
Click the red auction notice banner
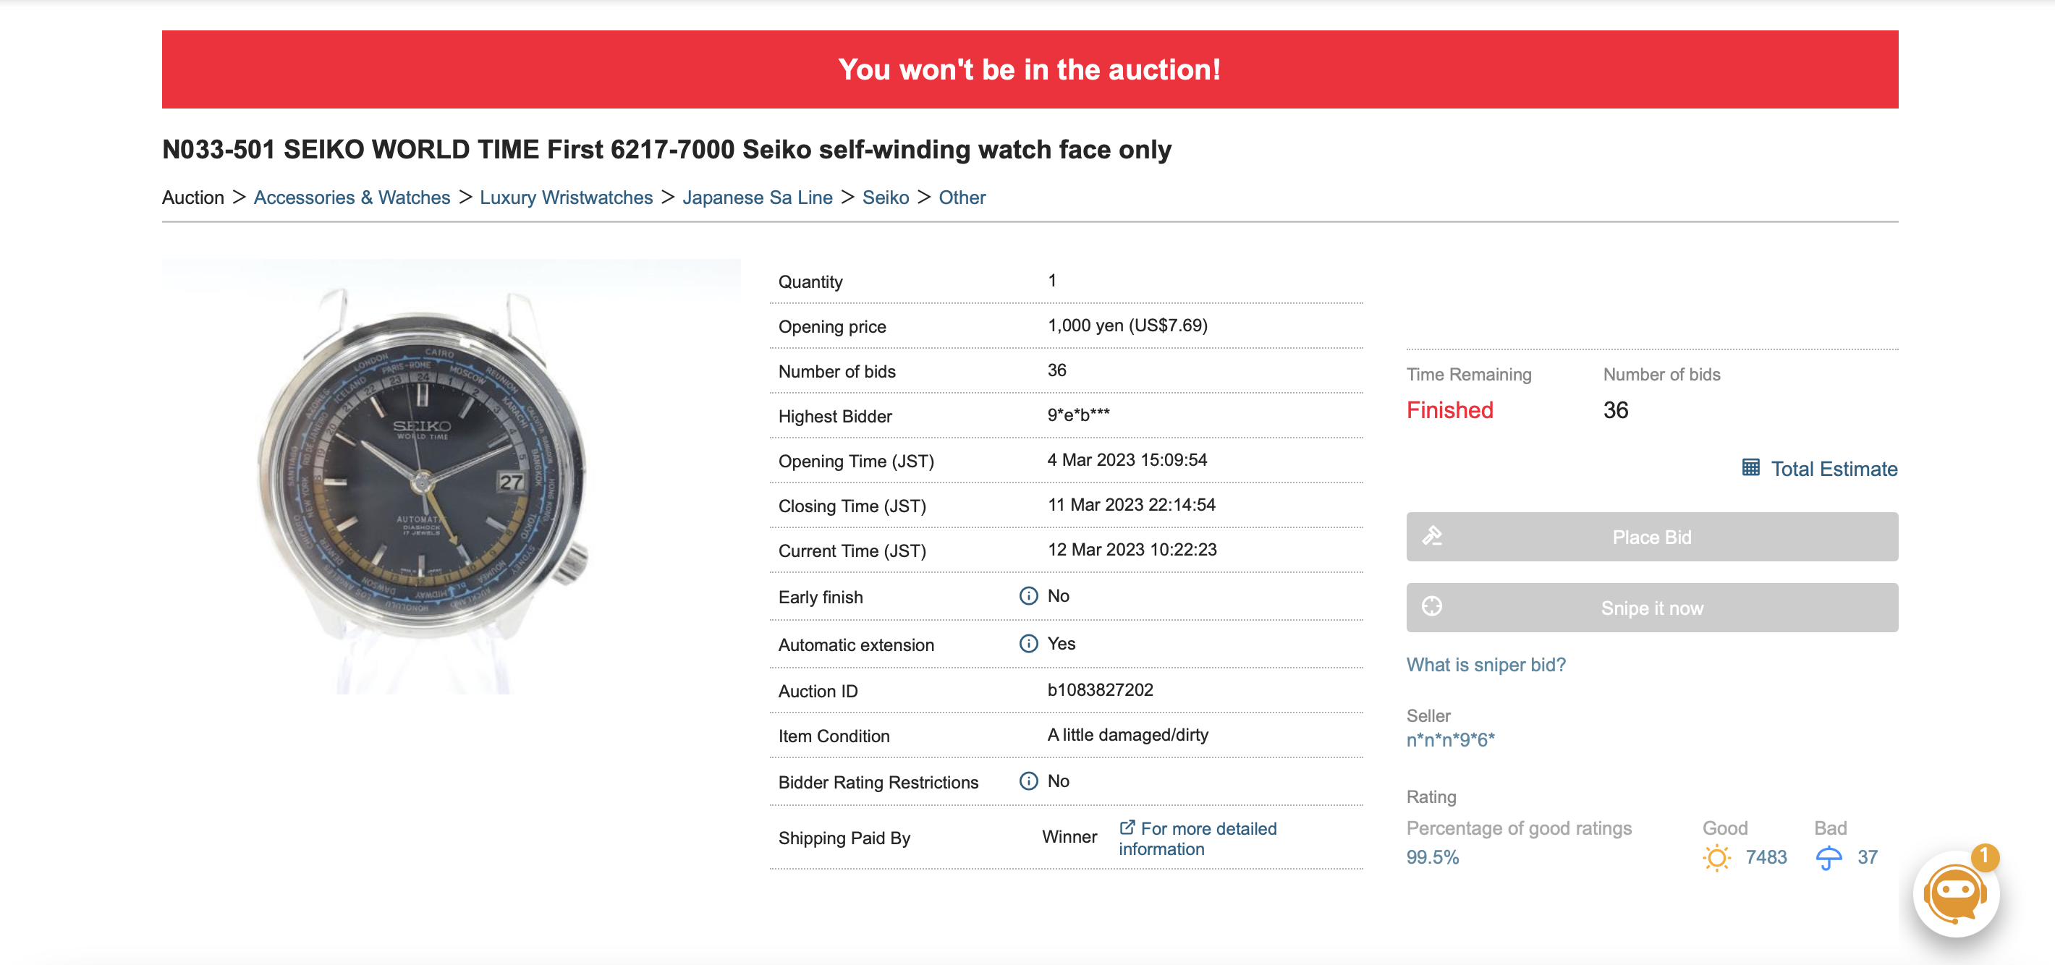click(1029, 69)
